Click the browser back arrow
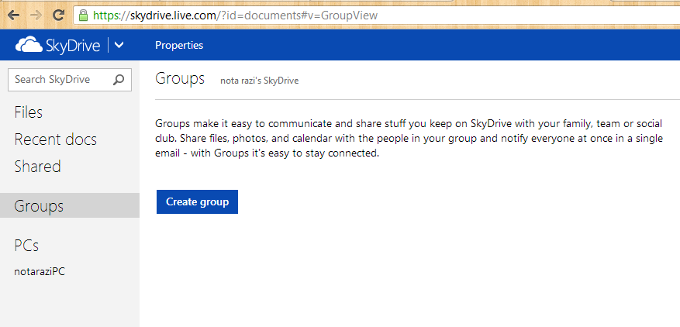The width and height of the screenshot is (680, 327). pos(13,15)
